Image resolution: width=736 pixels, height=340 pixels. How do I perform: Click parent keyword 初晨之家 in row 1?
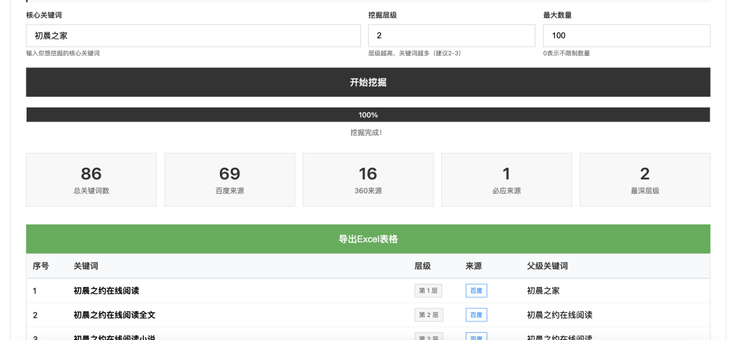(543, 291)
